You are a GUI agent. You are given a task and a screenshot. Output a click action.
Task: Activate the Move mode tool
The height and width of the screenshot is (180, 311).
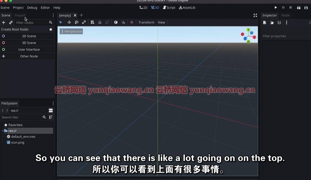pos(69,22)
